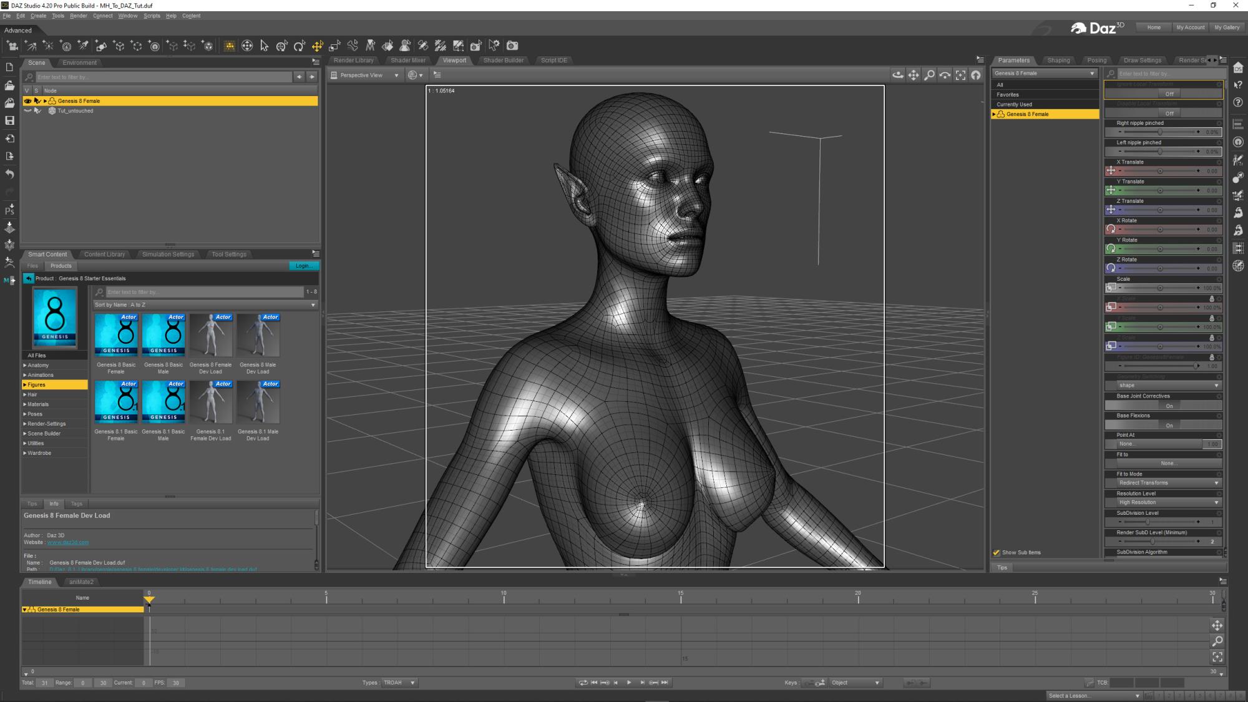Viewport: 1248px width, 702px height.
Task: Open the Keys Object dropdown
Action: [855, 683]
